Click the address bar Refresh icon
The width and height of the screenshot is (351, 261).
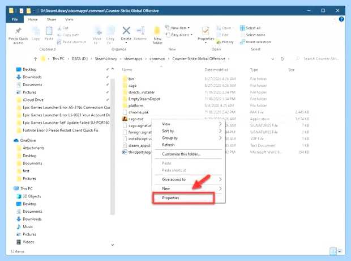point(282,59)
